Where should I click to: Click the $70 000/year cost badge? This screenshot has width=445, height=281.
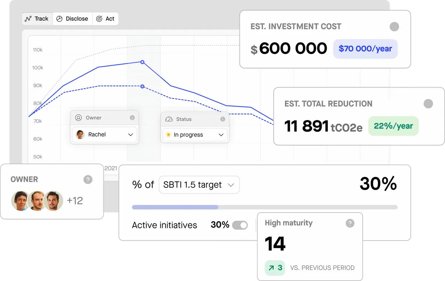point(365,49)
